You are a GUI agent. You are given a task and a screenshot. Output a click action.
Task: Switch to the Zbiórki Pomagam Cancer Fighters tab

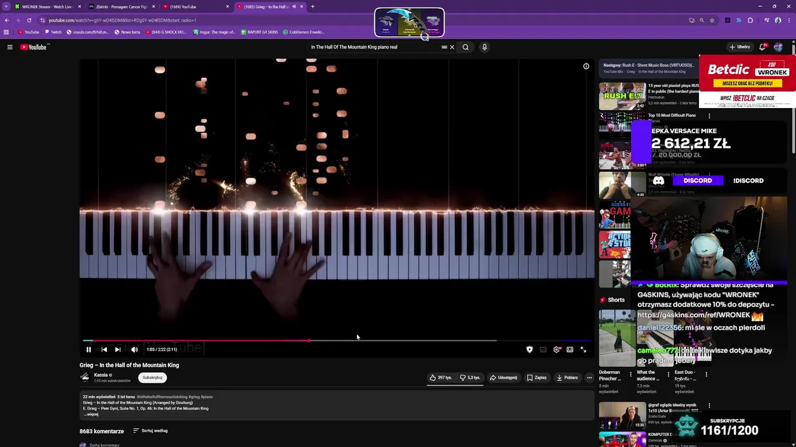121,7
